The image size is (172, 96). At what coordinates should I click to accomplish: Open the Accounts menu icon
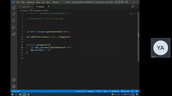coord(14,80)
